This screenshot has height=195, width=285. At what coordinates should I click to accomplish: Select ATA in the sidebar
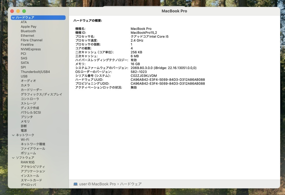(x=24, y=22)
